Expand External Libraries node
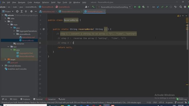 (2, 66)
